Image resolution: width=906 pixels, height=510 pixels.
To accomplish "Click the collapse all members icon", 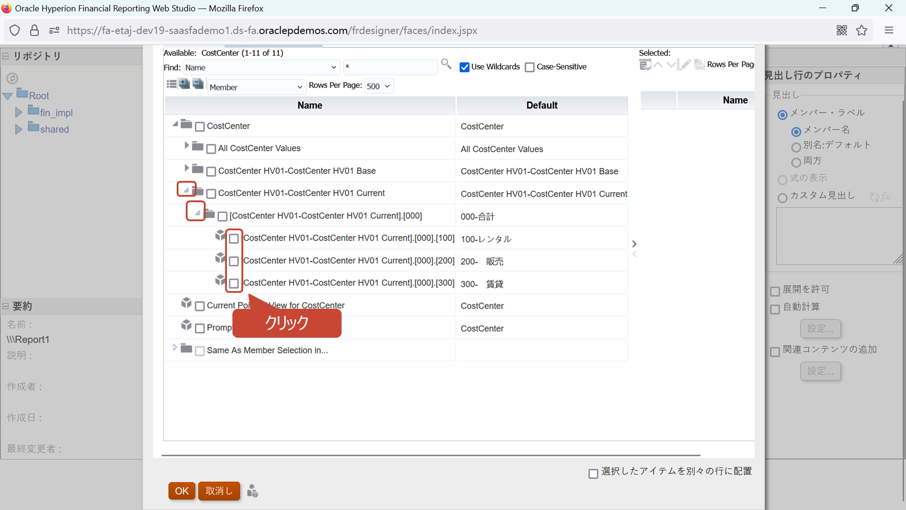I will coord(198,84).
